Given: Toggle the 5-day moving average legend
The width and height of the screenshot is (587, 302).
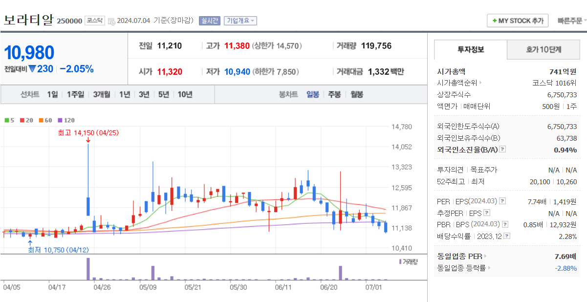Looking at the screenshot, I should (9, 120).
